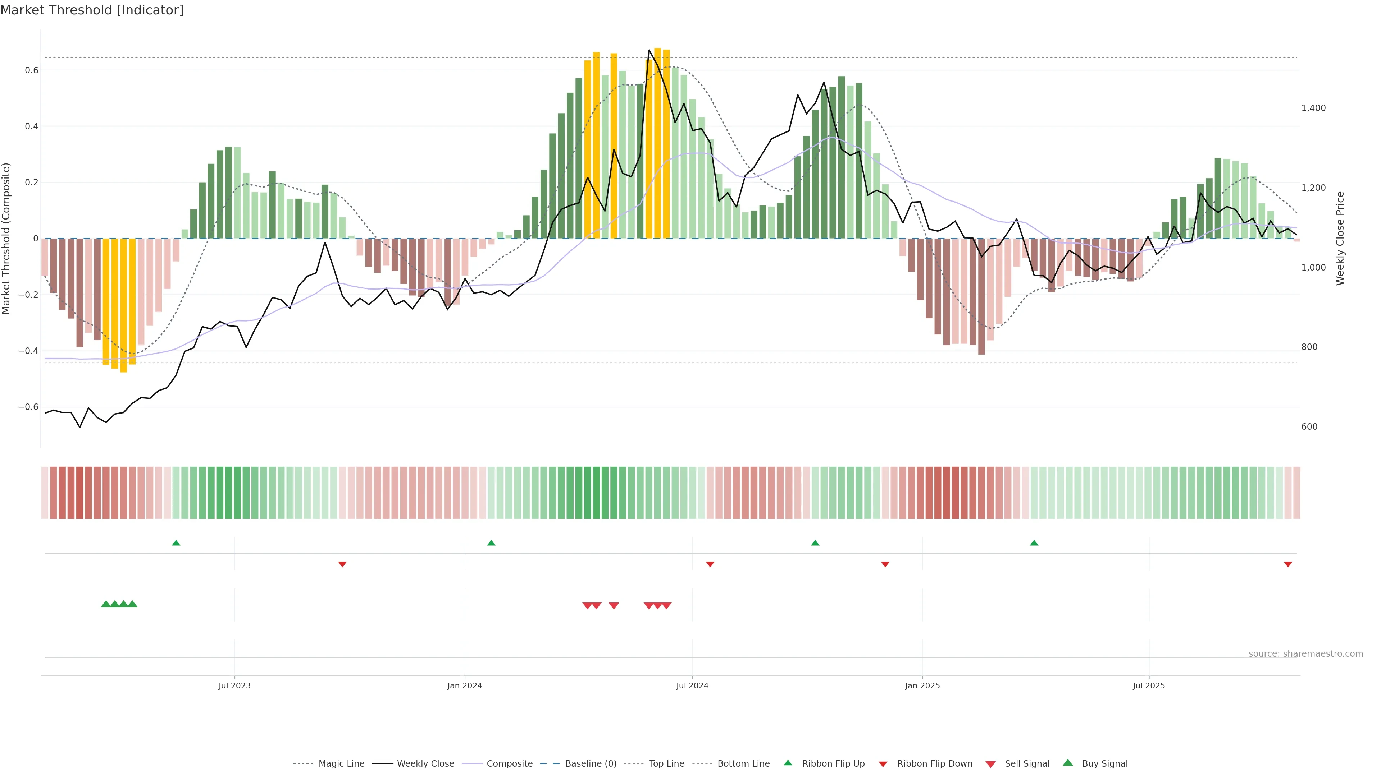Click Ribbon Flip Down legend triangle icon

tap(883, 764)
